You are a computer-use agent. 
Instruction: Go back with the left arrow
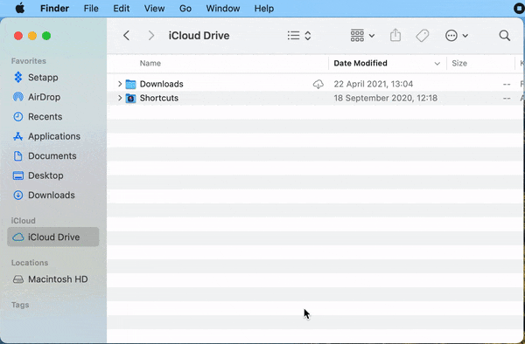coord(126,36)
